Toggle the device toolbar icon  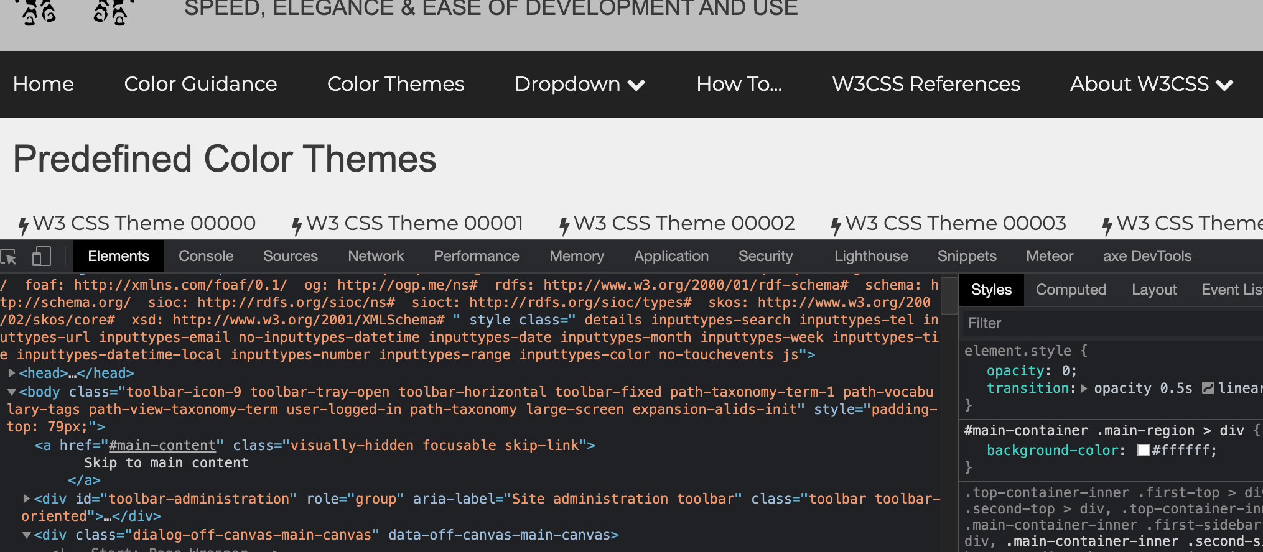coord(41,257)
